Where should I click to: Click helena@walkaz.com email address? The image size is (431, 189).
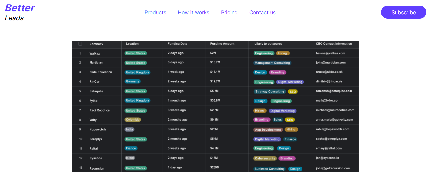pos(330,53)
